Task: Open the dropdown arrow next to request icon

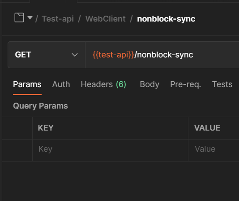Action: (30, 18)
